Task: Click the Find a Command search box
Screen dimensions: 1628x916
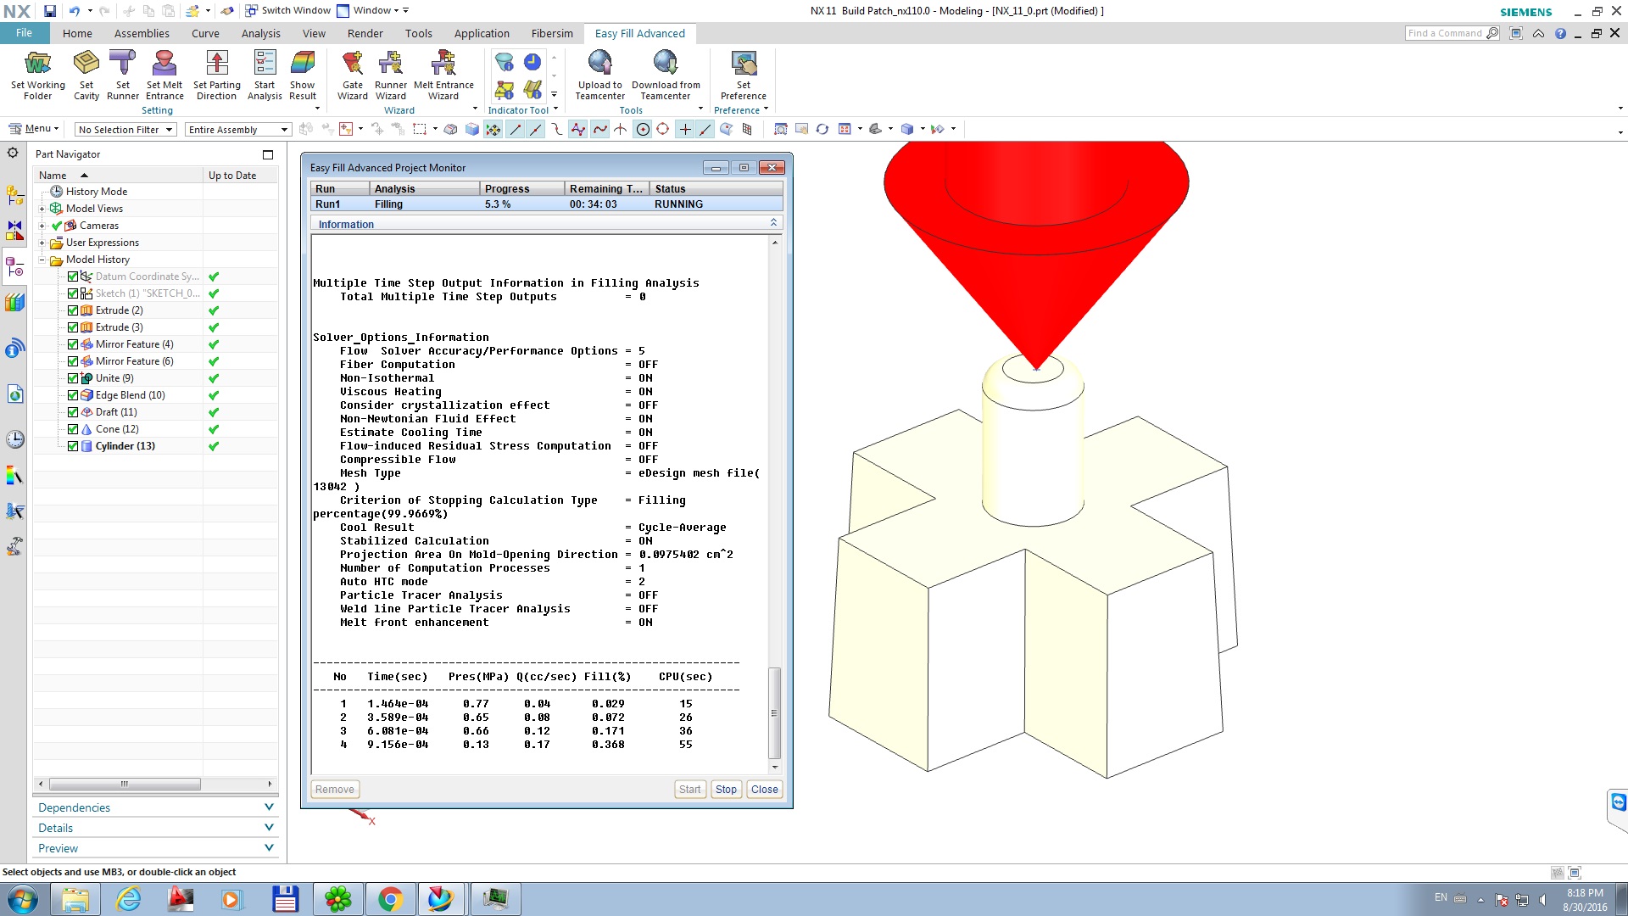Action: (x=1452, y=33)
